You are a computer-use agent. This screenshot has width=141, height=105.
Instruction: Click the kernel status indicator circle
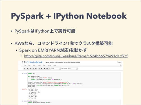(x=121, y=65)
